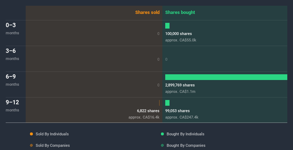
Task: Click the 3–6 row label
Action: pyautogui.click(x=11, y=51)
